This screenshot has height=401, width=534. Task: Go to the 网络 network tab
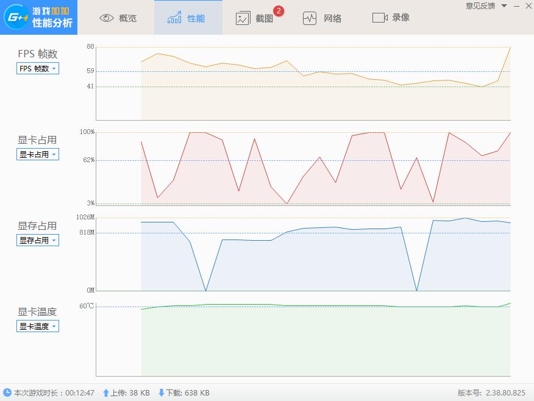click(x=322, y=18)
